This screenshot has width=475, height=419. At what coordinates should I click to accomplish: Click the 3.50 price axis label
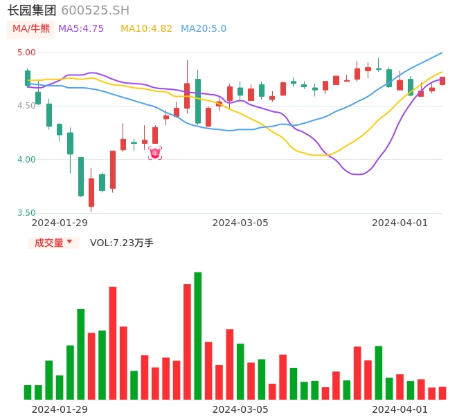pyautogui.click(x=26, y=213)
